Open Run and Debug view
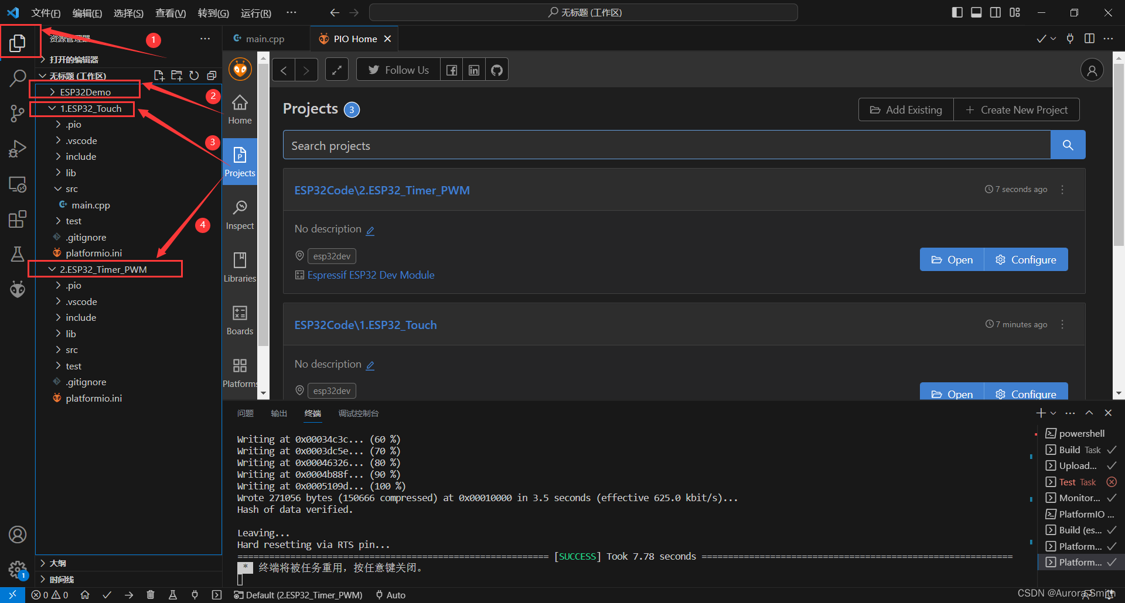The image size is (1125, 603). 18,149
